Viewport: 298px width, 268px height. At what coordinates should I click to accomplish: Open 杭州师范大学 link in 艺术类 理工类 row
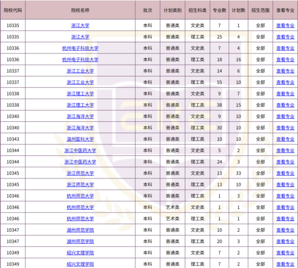pos(80,219)
